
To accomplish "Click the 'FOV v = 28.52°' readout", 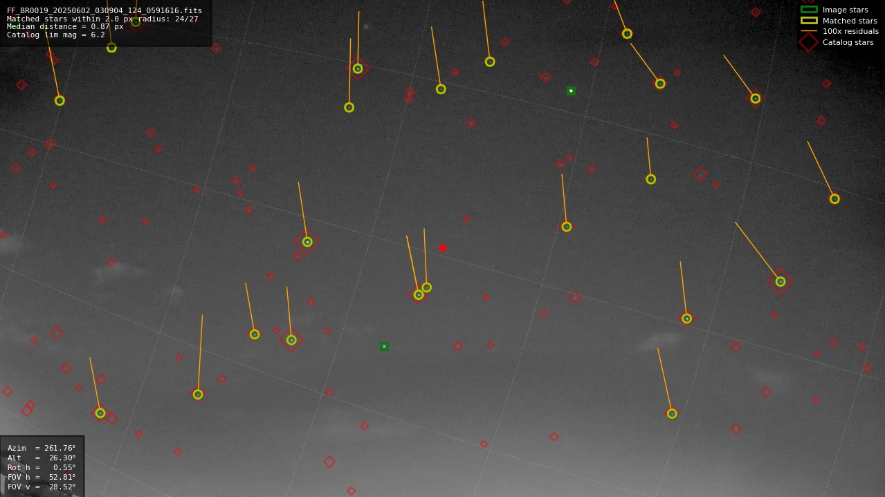I will (x=42, y=487).
